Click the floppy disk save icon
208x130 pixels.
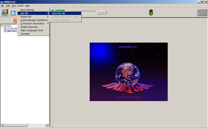point(13,12)
